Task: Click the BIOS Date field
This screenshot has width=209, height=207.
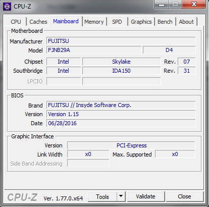Action: (121, 123)
